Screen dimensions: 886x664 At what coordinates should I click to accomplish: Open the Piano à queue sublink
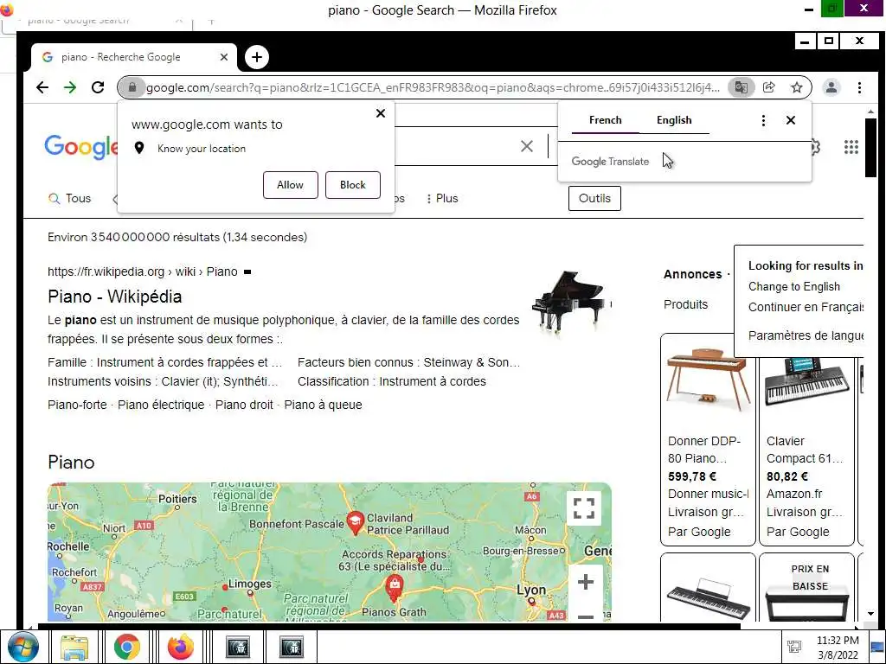[x=324, y=405]
